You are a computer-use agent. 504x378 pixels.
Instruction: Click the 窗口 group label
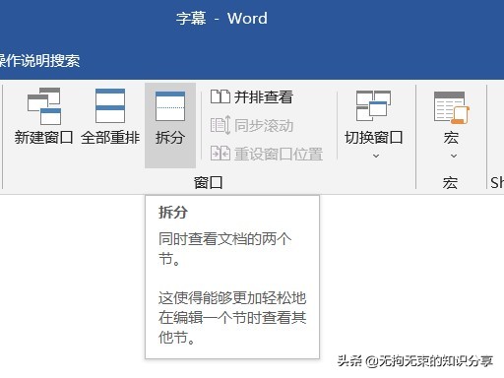tap(209, 182)
